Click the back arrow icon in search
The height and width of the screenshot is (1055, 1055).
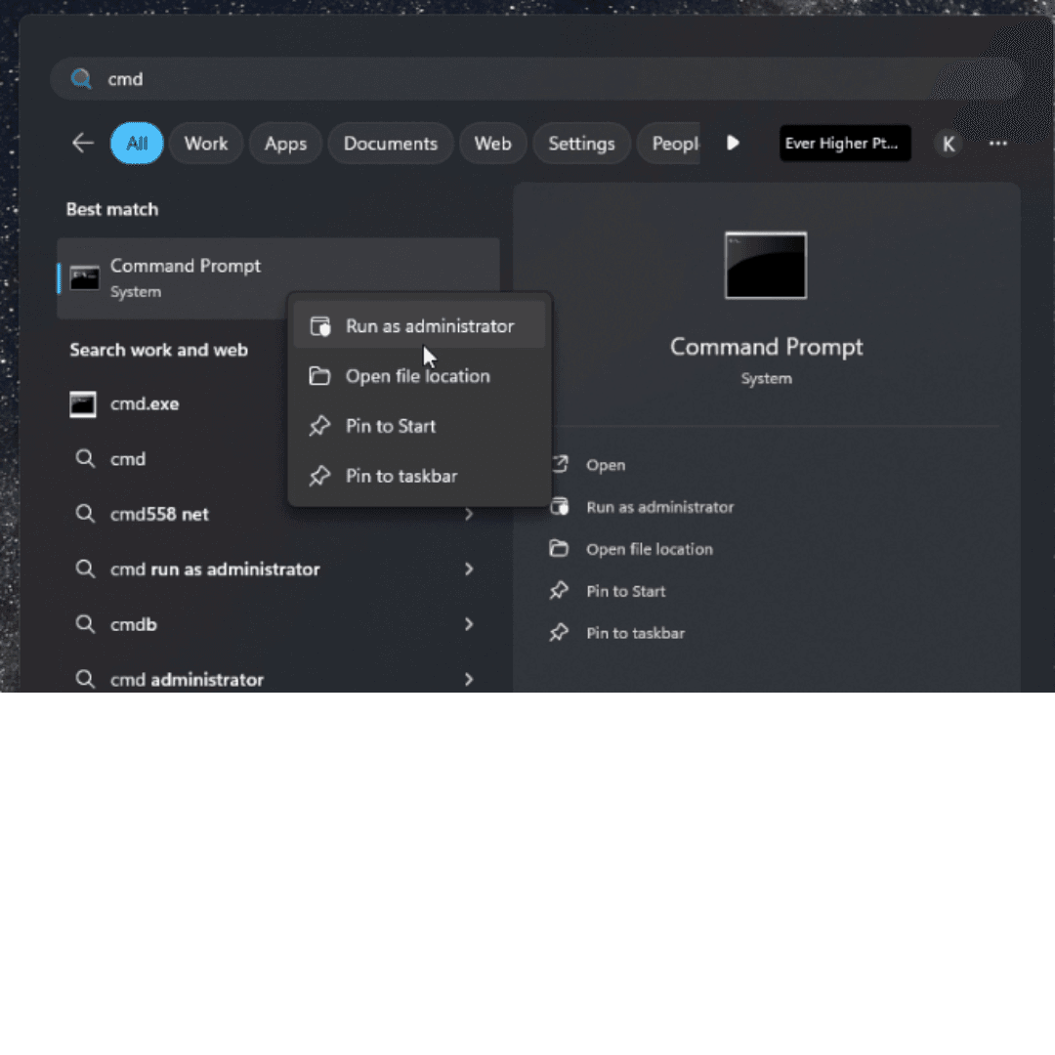(x=83, y=144)
